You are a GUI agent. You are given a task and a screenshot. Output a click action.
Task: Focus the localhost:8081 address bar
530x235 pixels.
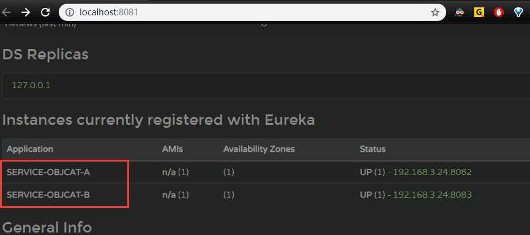tap(250, 12)
